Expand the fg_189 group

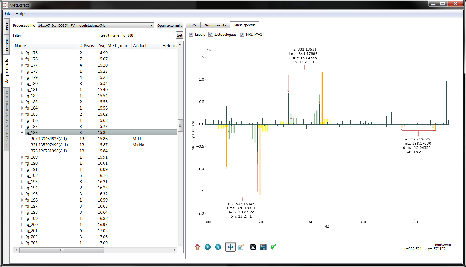[x=22, y=157]
